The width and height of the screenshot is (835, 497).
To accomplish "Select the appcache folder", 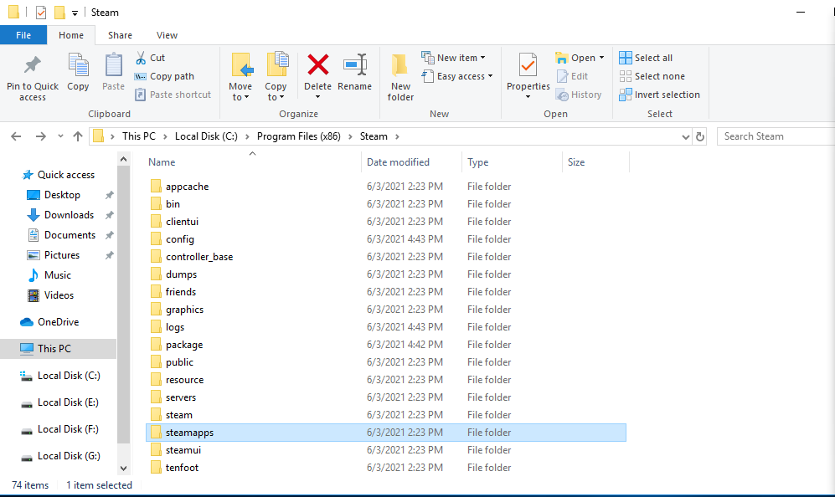I will [x=386, y=187].
